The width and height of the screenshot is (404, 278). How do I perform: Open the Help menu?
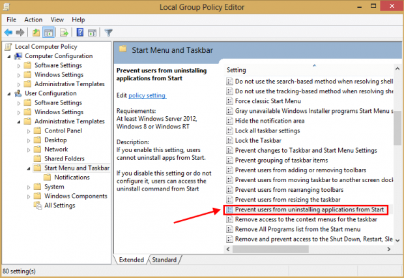point(78,20)
